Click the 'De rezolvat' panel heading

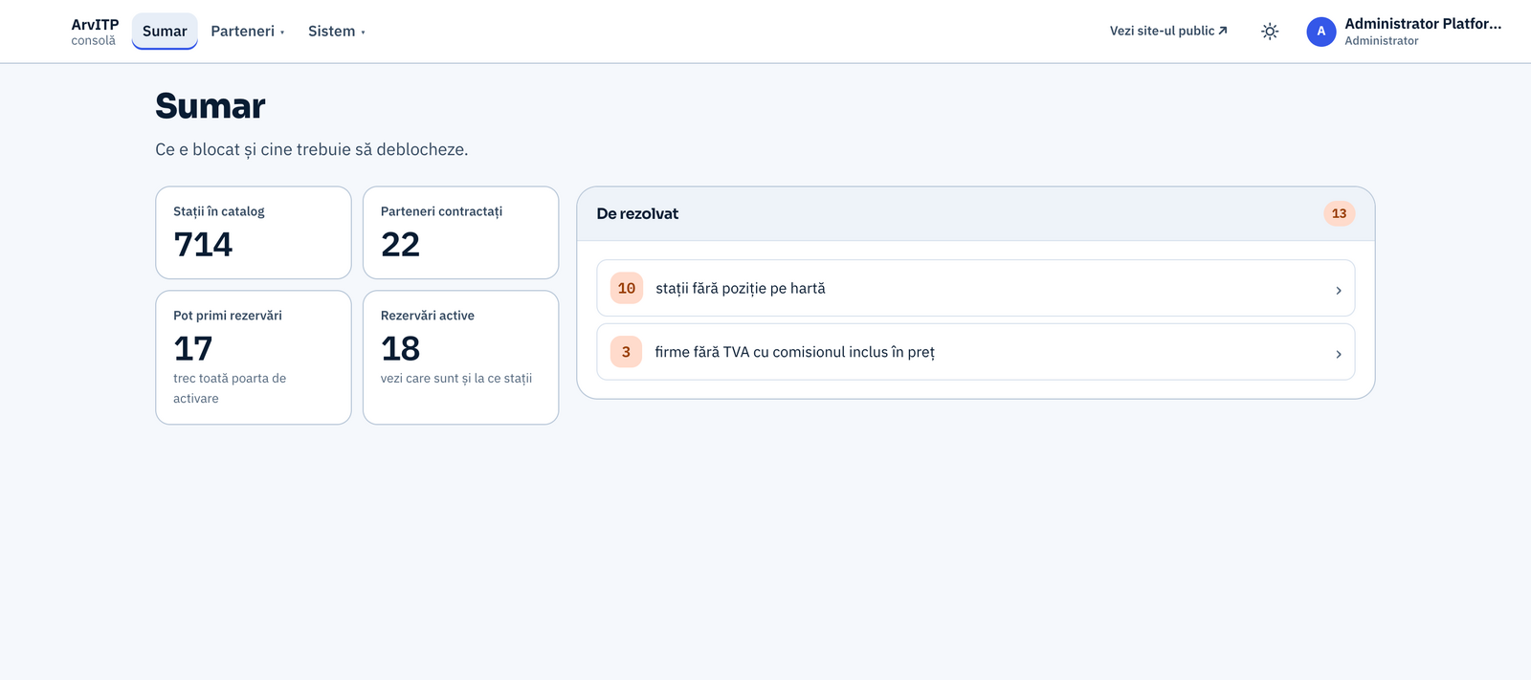[637, 213]
